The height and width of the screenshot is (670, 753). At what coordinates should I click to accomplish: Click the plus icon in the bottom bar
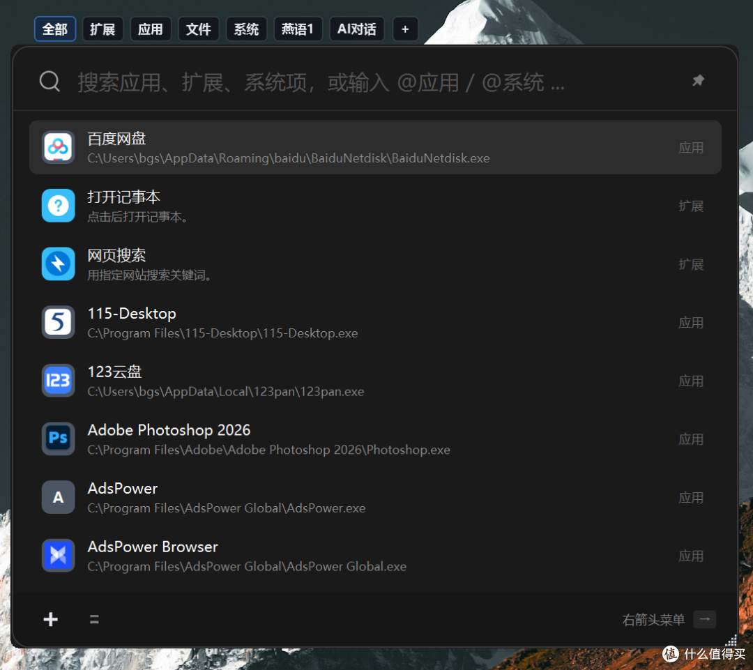[x=50, y=619]
